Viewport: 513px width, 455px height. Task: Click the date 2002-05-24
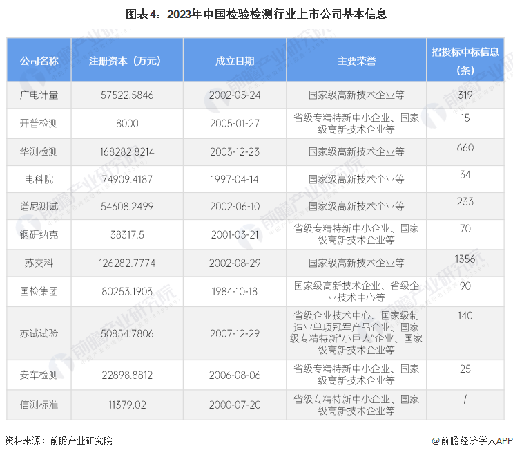click(x=235, y=95)
